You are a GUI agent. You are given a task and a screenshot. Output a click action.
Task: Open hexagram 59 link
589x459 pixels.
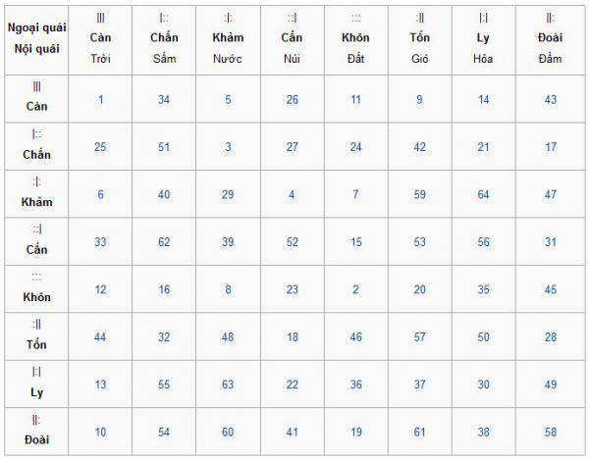coord(419,194)
